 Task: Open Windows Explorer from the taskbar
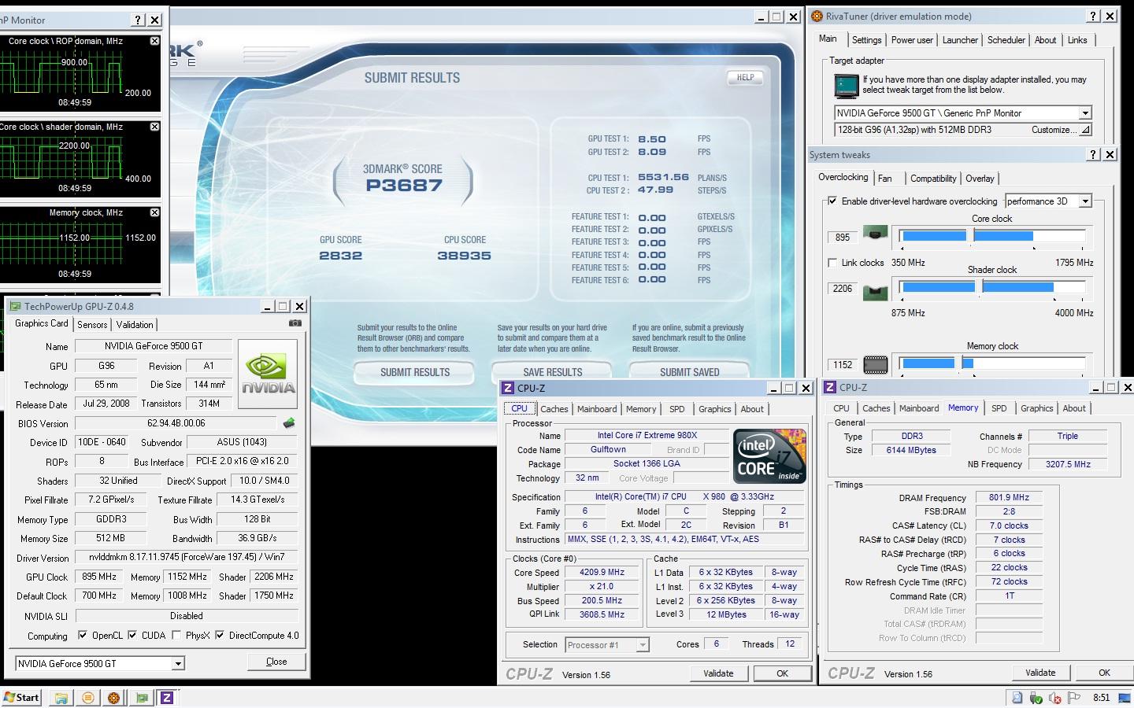61,698
